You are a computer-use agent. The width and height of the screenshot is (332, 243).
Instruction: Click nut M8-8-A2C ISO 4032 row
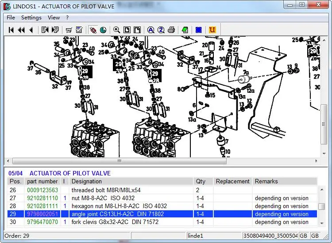[x=162, y=198]
